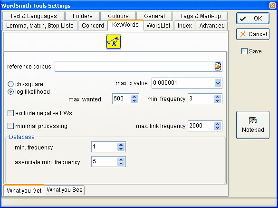Screen dimensions: 278x208
Task: Switch to the General tab
Action: tap(154, 16)
